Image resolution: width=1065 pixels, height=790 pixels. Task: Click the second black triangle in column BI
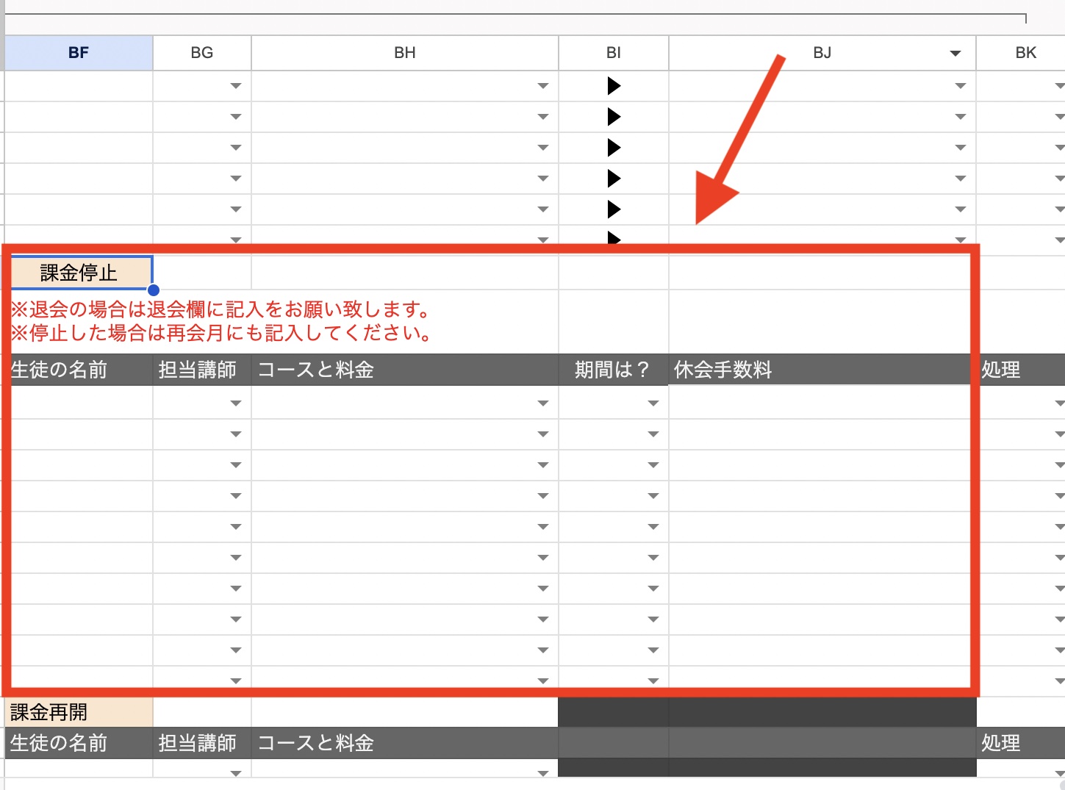(614, 117)
